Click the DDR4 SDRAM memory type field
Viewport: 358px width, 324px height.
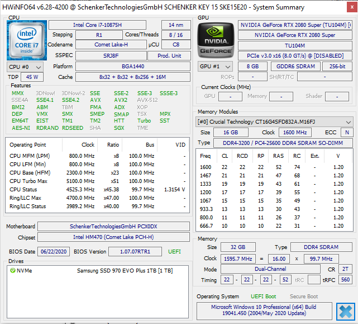[x=321, y=247]
